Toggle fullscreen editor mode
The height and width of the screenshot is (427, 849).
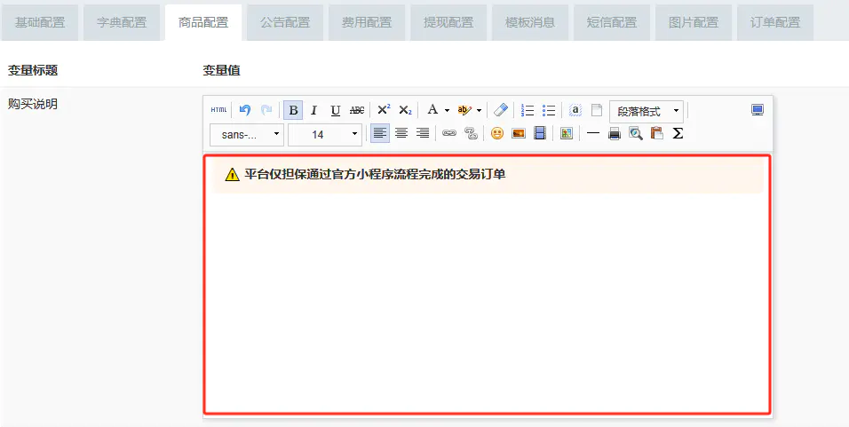(758, 110)
